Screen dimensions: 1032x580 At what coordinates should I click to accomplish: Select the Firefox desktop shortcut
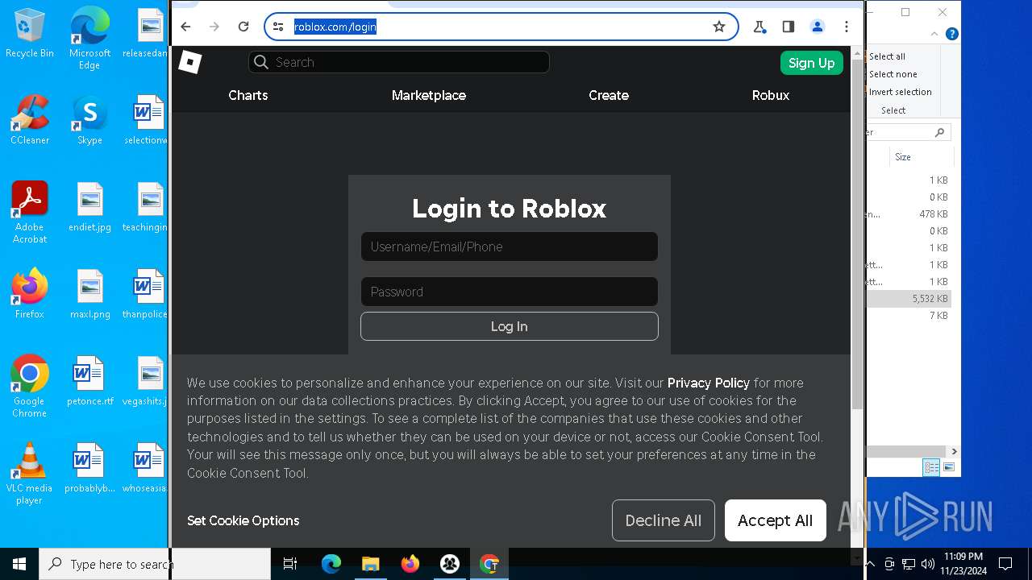pyautogui.click(x=30, y=294)
